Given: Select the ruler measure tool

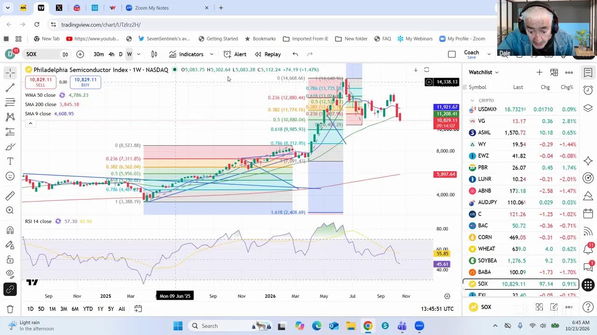Looking at the screenshot, I should click(10, 196).
